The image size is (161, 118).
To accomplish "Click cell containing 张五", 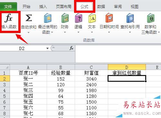I will (x=28, y=102).
